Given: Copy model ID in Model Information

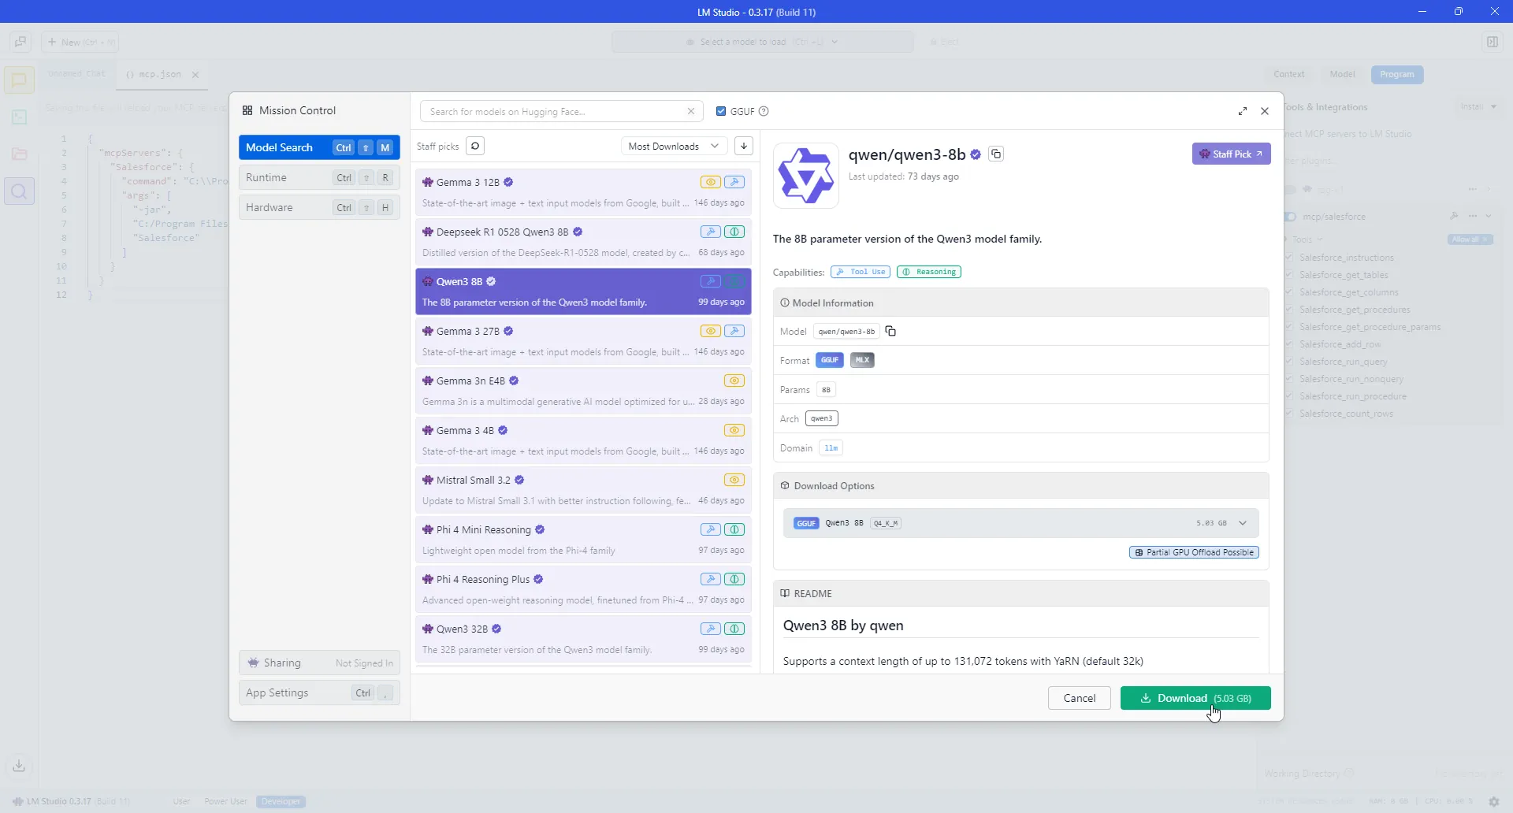Looking at the screenshot, I should click(x=890, y=332).
